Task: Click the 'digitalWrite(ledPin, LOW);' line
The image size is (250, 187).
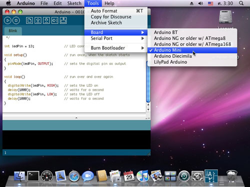Action: coord(32,94)
